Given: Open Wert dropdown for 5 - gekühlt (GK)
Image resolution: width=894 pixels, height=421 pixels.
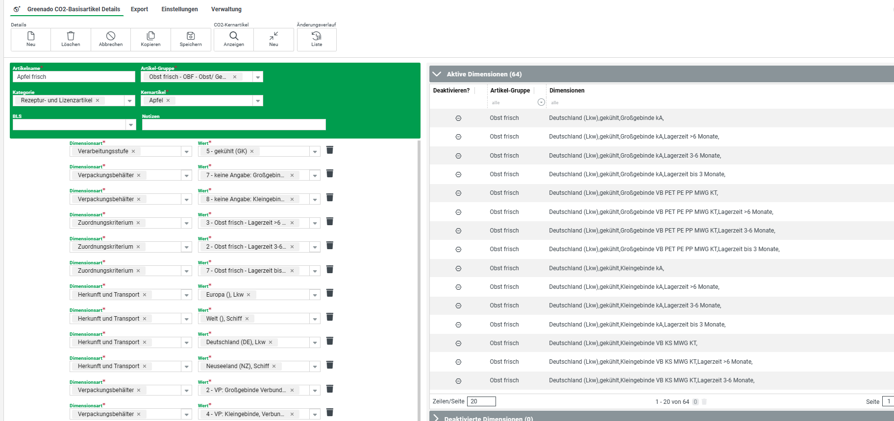Looking at the screenshot, I should coord(315,152).
